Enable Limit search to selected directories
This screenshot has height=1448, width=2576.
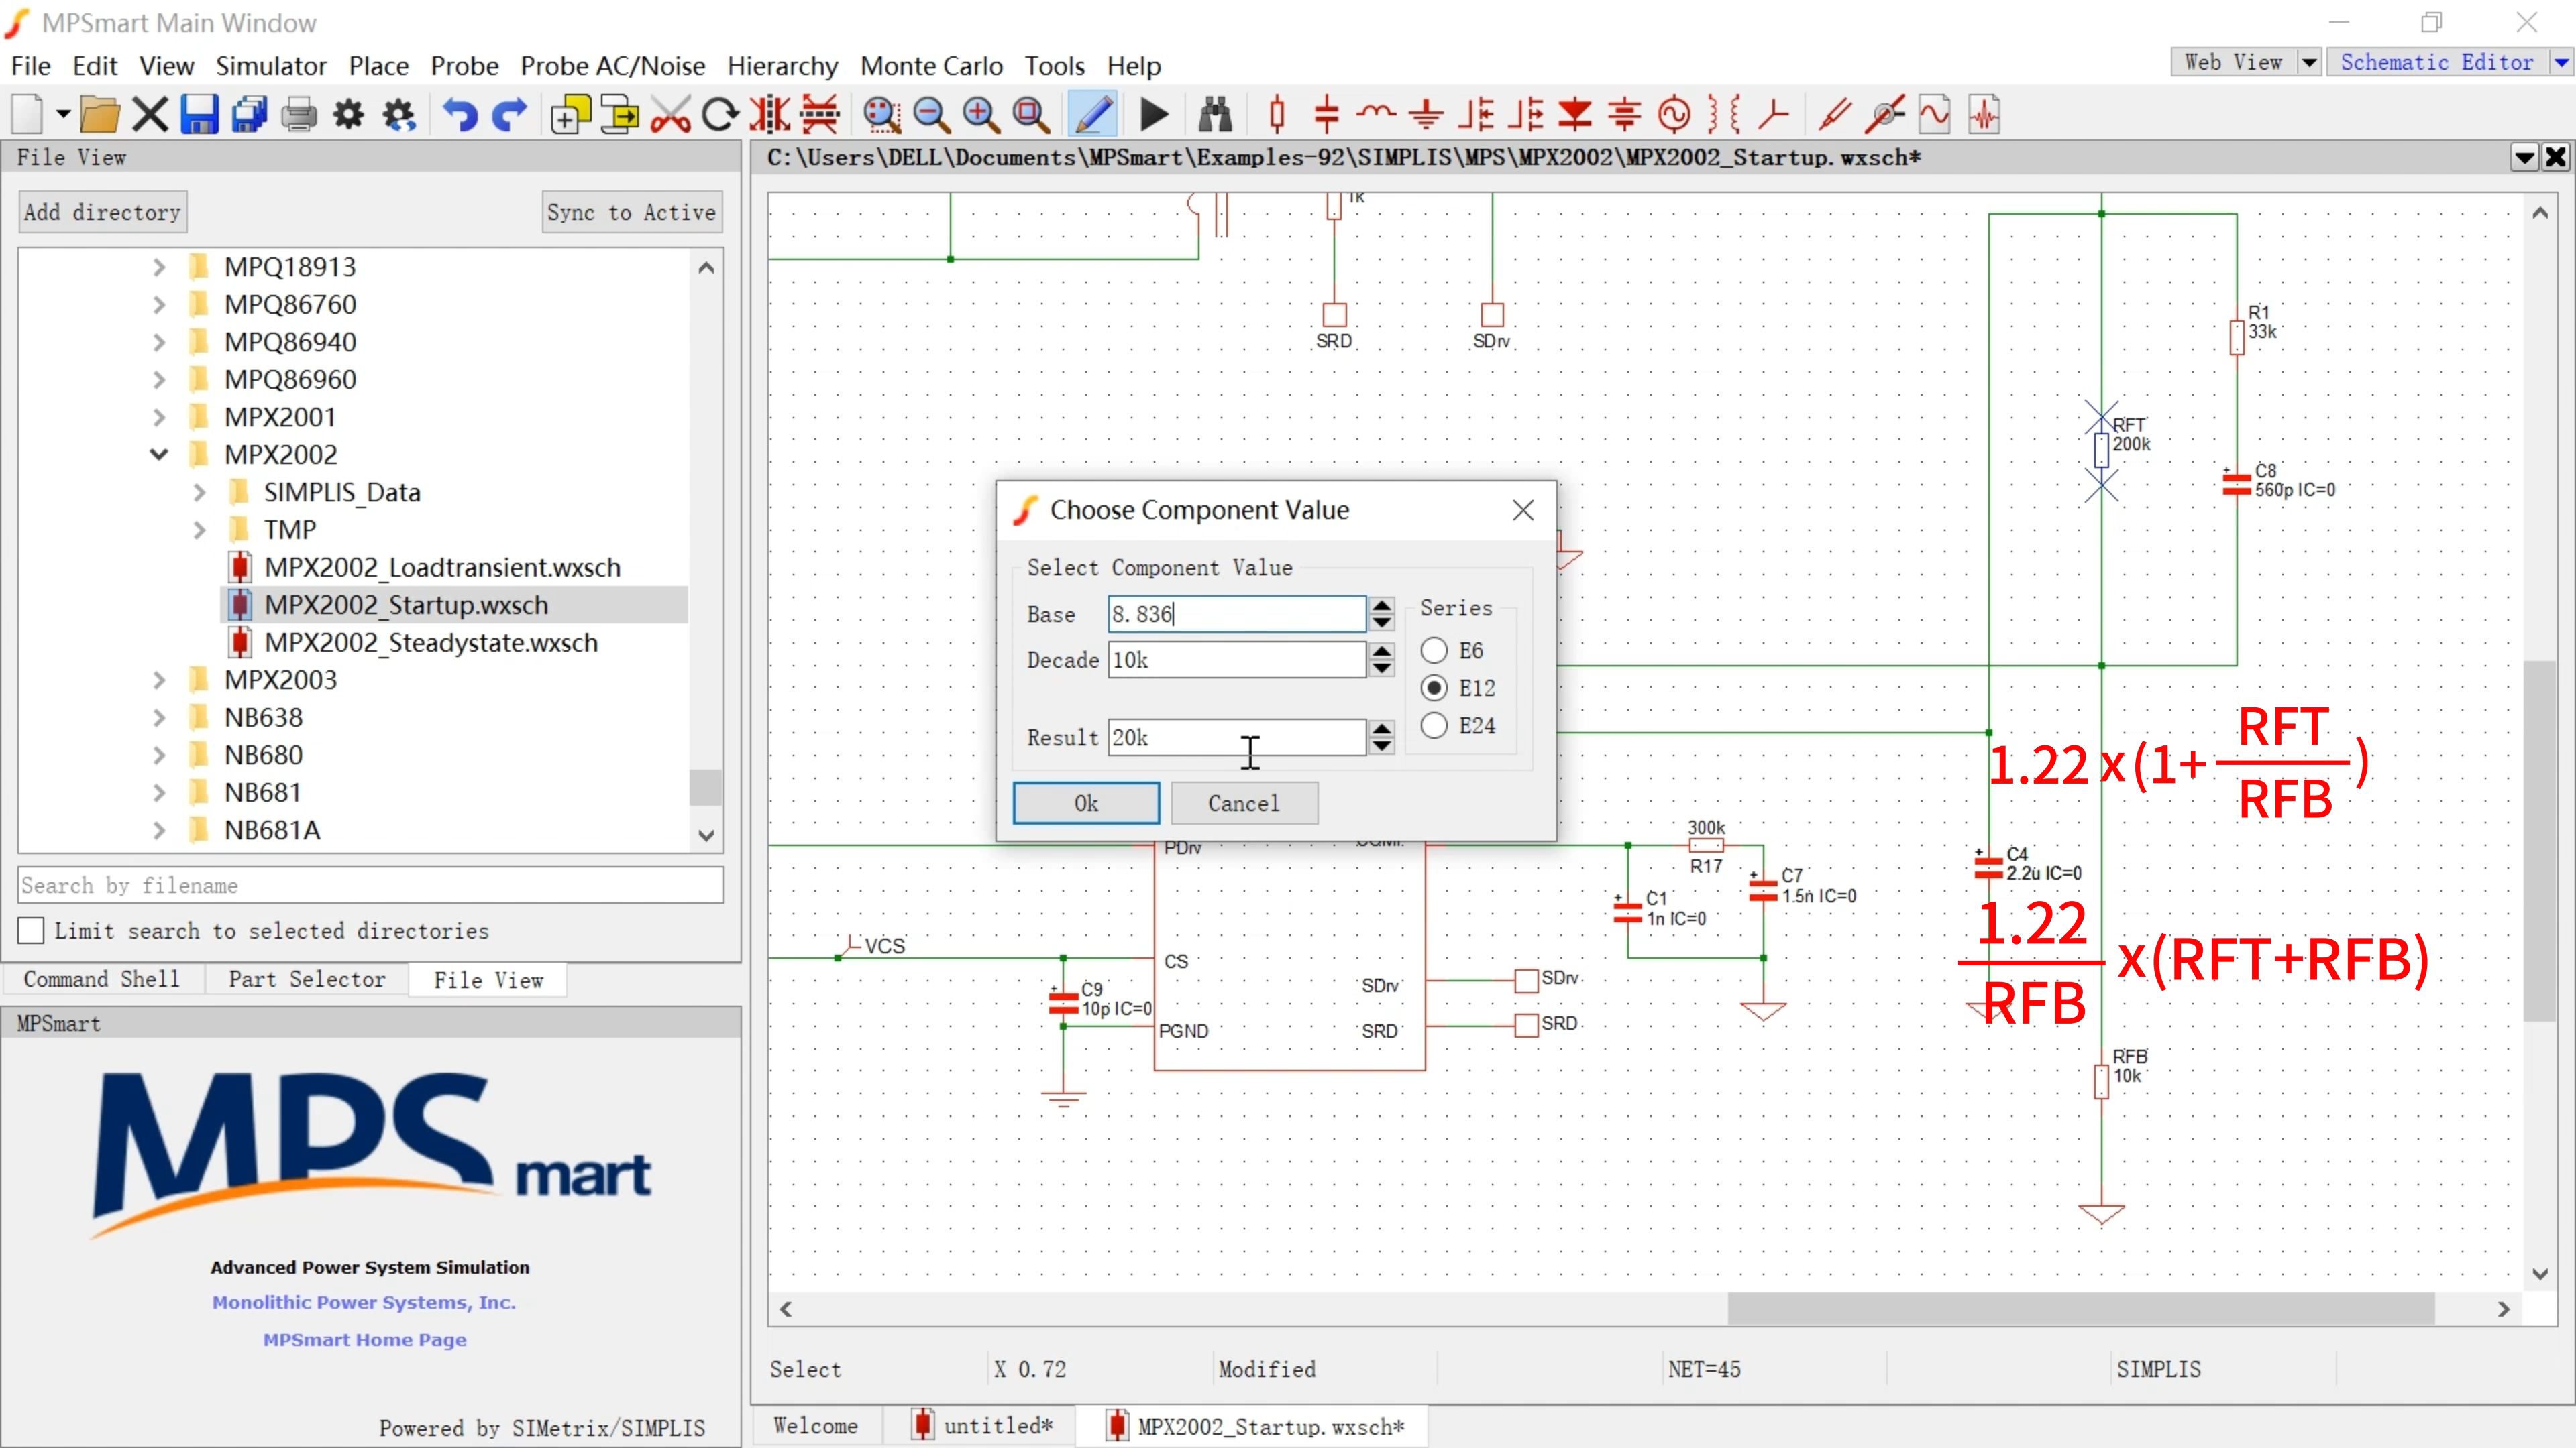32,930
